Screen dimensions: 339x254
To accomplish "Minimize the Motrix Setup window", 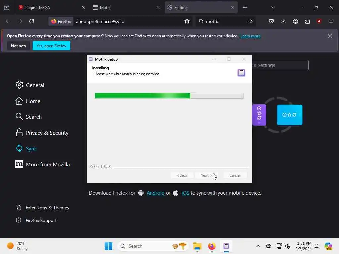I will (214, 59).
